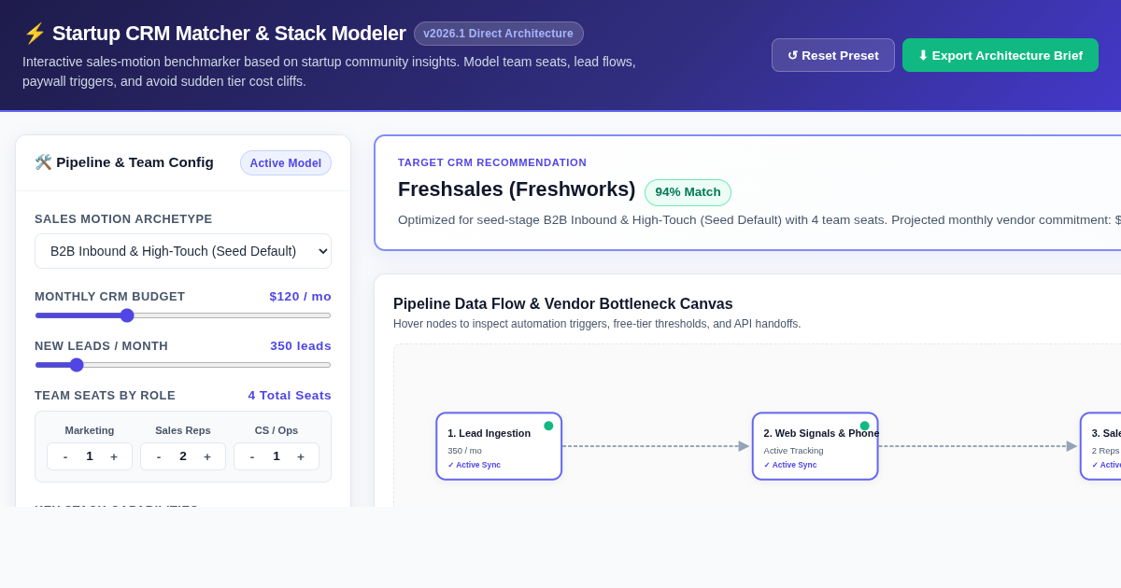
Task: Click the tools icon beside Pipeline & Team Config
Action: pyautogui.click(x=43, y=162)
